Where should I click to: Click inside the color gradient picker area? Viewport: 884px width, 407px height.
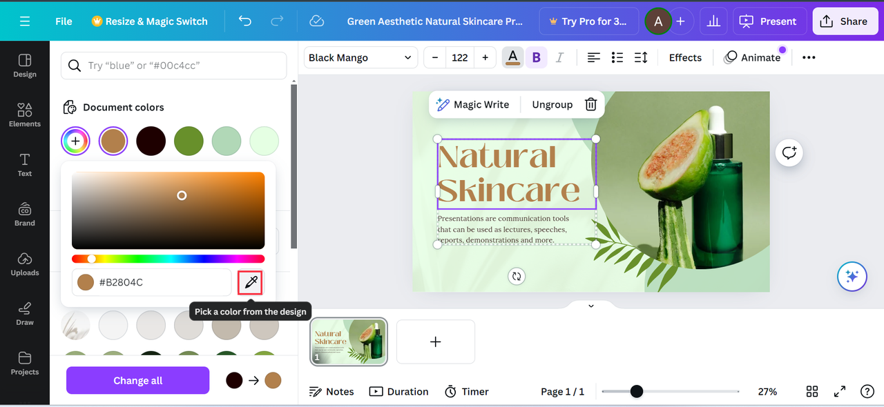[168, 210]
